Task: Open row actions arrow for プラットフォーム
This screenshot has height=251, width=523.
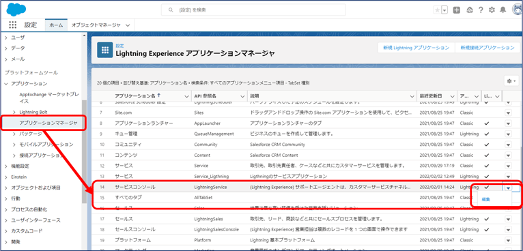Action: [508, 240]
